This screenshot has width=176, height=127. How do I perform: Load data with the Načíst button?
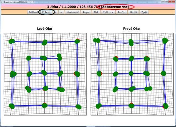pyautogui.click(x=122, y=12)
